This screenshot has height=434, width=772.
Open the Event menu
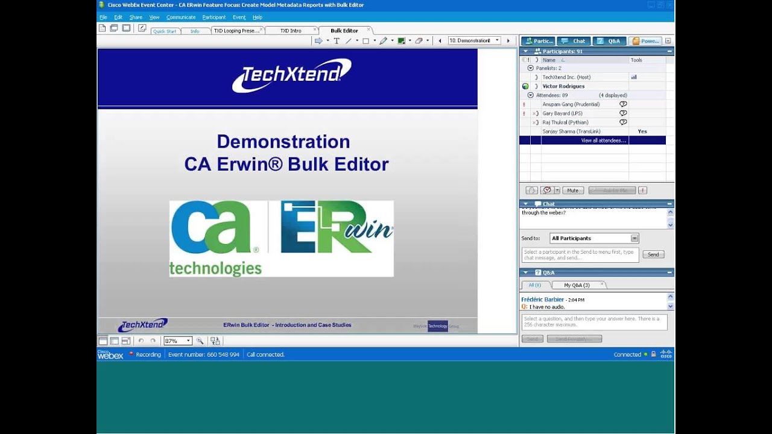[x=239, y=17]
